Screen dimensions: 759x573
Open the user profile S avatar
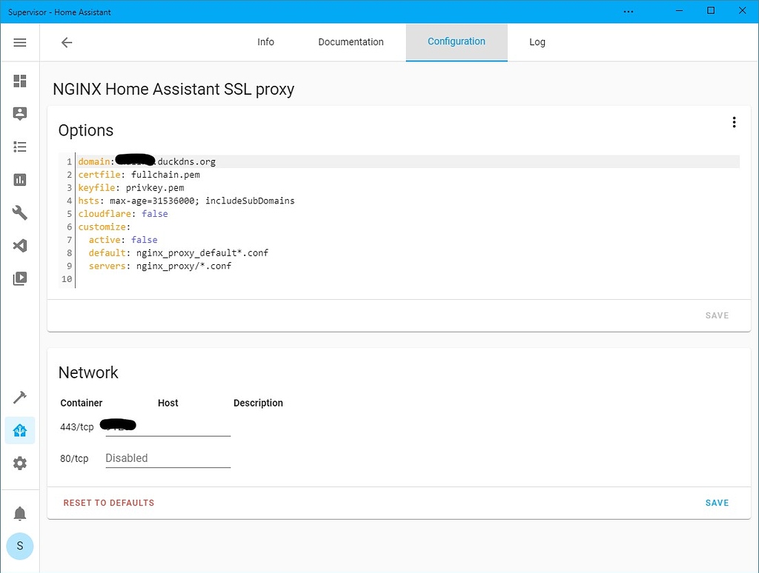[x=19, y=546]
